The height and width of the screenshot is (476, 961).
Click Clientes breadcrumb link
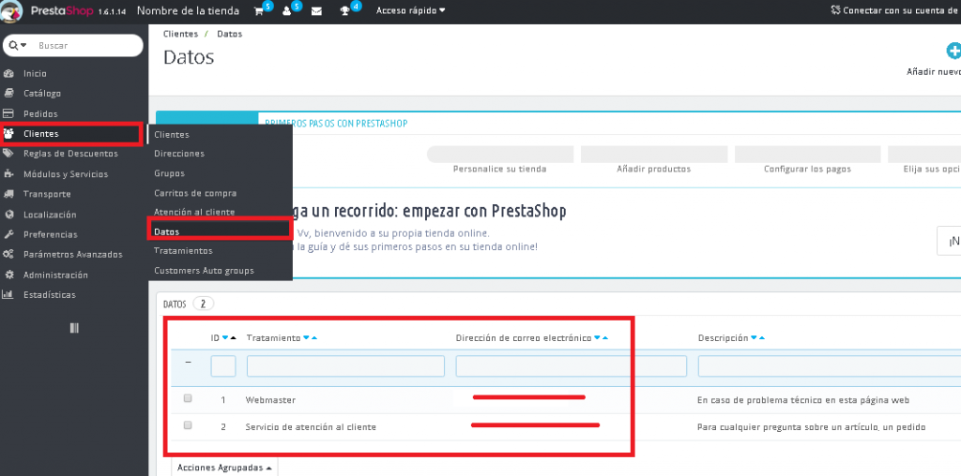coord(181,35)
